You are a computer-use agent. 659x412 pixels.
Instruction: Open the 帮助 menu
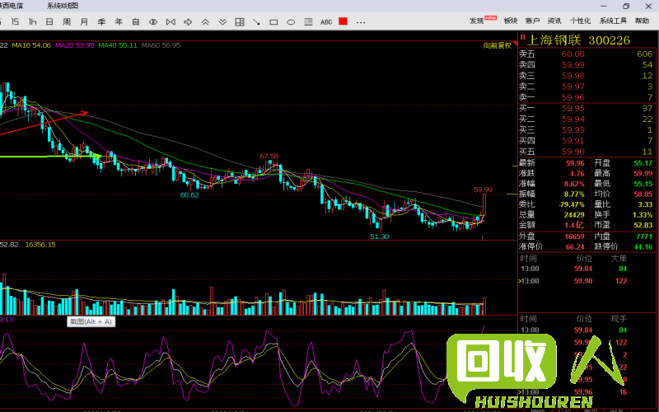(x=642, y=21)
